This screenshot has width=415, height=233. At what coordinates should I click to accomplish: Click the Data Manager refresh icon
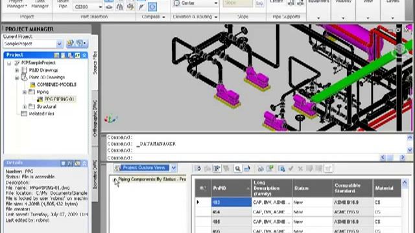click(x=197, y=168)
